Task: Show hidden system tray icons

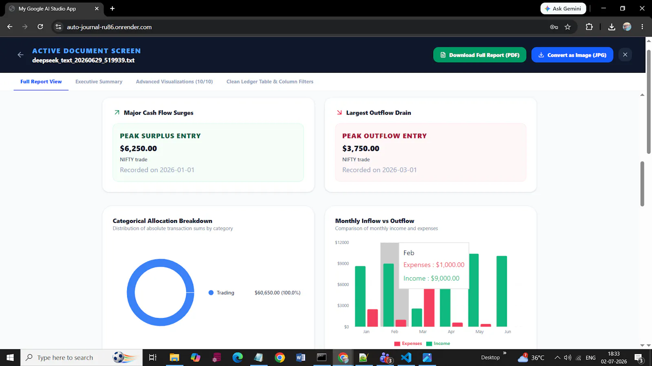Action: (557, 357)
